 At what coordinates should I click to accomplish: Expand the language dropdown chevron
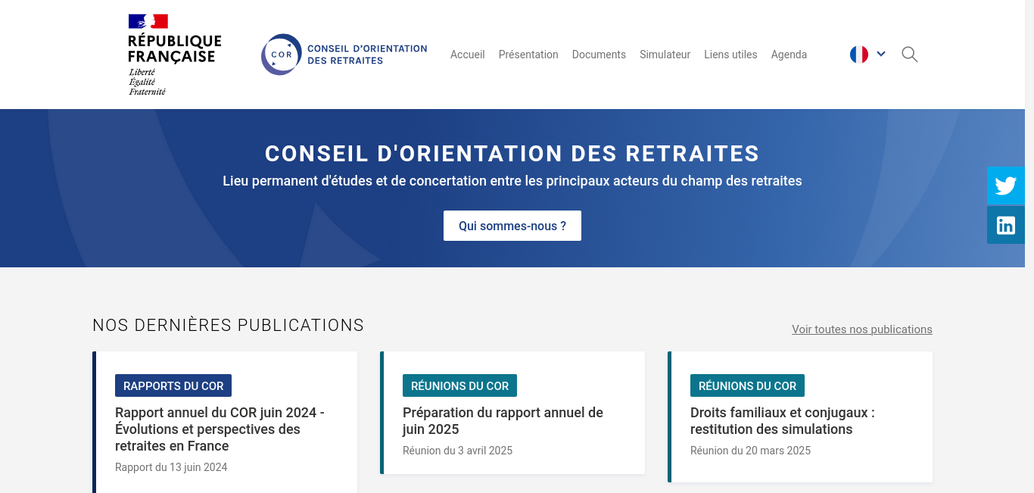click(x=881, y=54)
